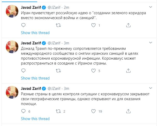Like the tweet with 5 likes
This screenshot has width=159, height=126.
[94, 70]
